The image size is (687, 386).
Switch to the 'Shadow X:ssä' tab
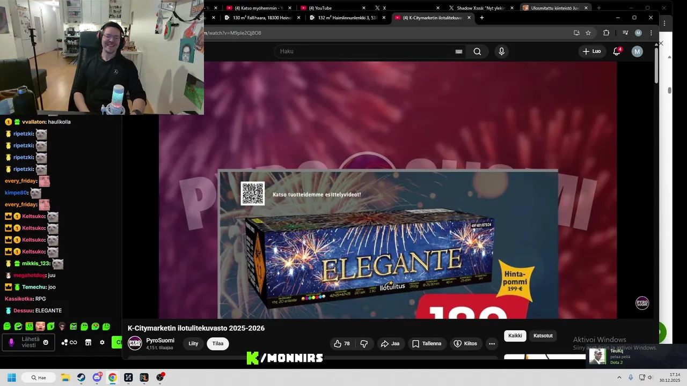click(481, 8)
